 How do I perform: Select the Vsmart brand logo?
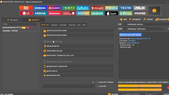coord(97,8)
